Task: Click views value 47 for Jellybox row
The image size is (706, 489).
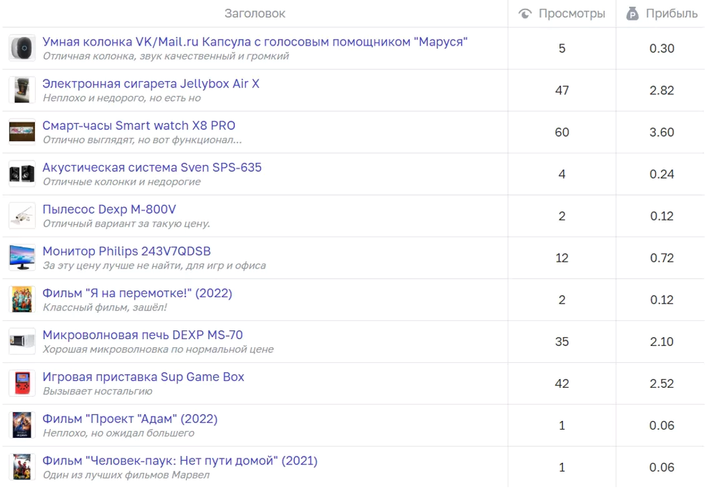Action: 562,90
